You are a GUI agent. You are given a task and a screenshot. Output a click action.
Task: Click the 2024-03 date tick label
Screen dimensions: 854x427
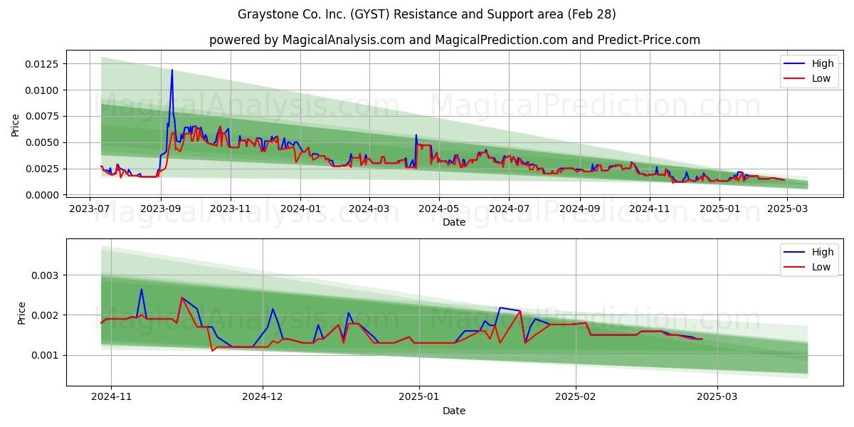369,209
